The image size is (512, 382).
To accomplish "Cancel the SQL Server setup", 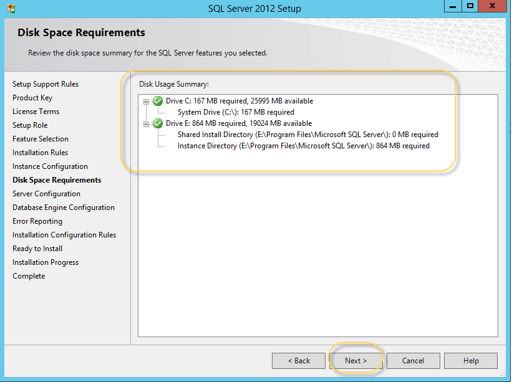I will tap(413, 361).
